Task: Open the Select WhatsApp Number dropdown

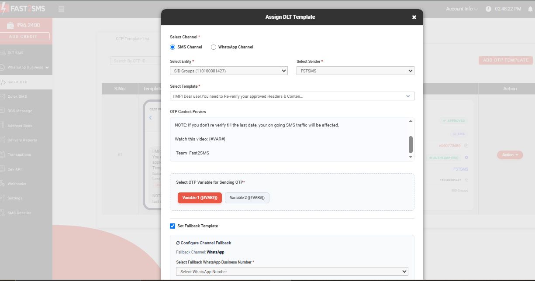Action: click(x=292, y=271)
